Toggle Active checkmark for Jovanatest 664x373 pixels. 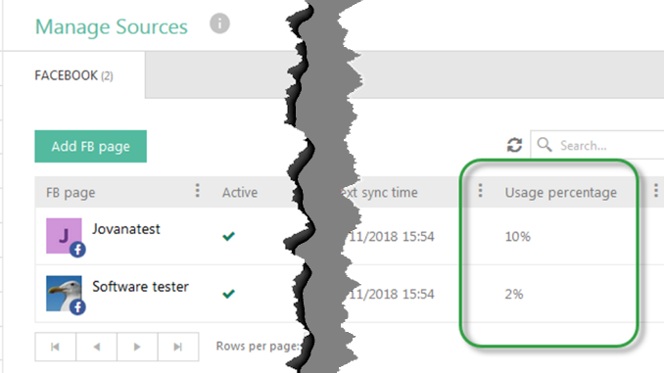(x=228, y=236)
